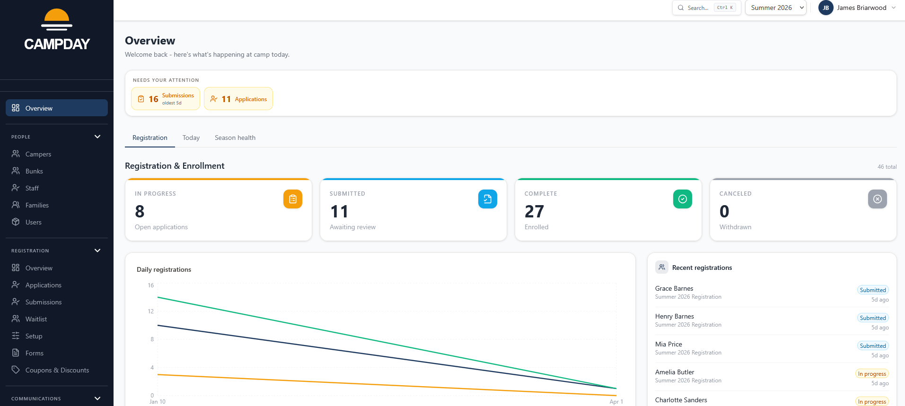This screenshot has width=905, height=406.
Task: Click the gray Canceled X icon
Action: (878, 199)
